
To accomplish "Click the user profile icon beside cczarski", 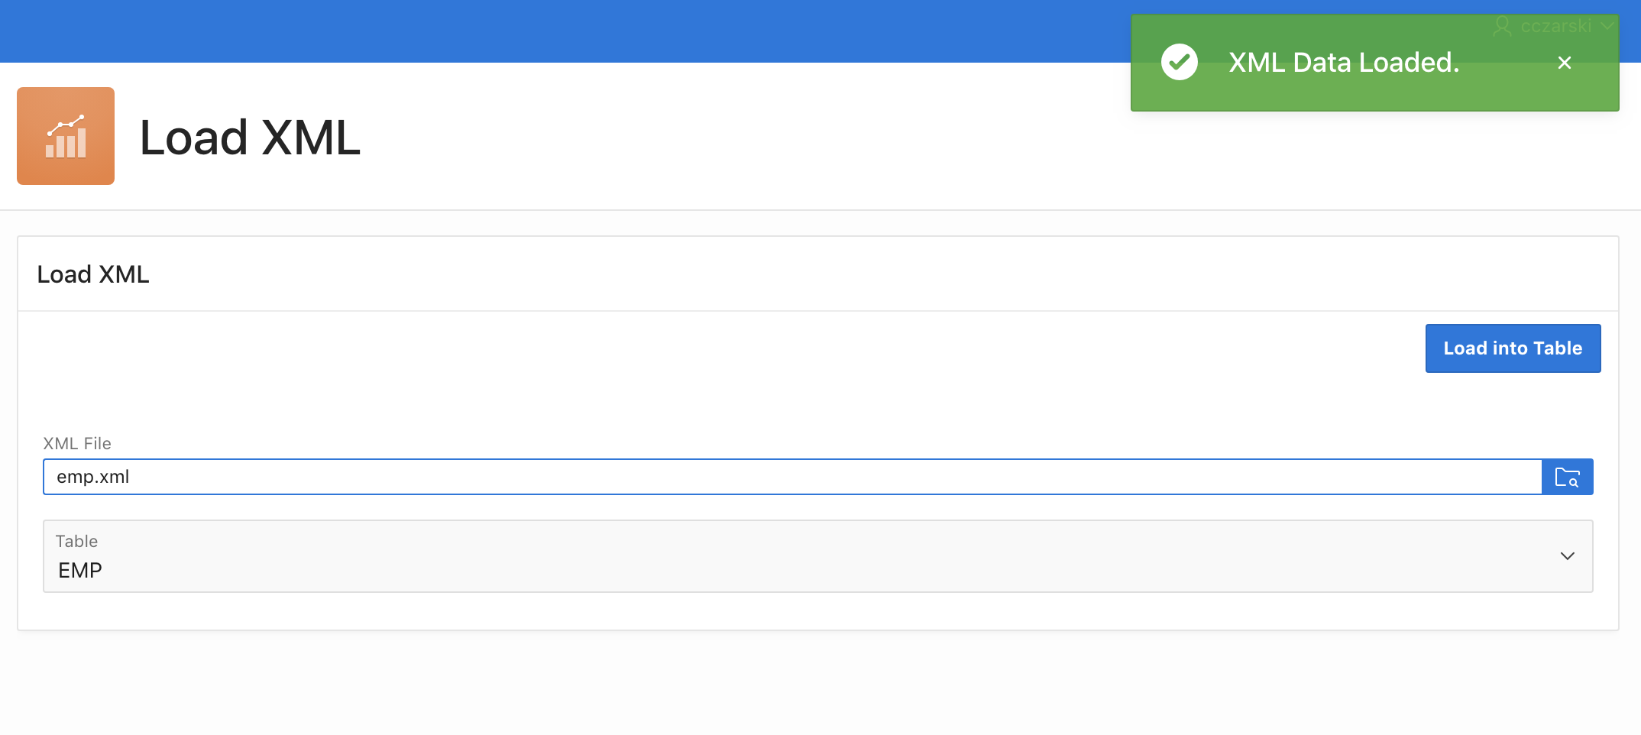I will [x=1502, y=26].
